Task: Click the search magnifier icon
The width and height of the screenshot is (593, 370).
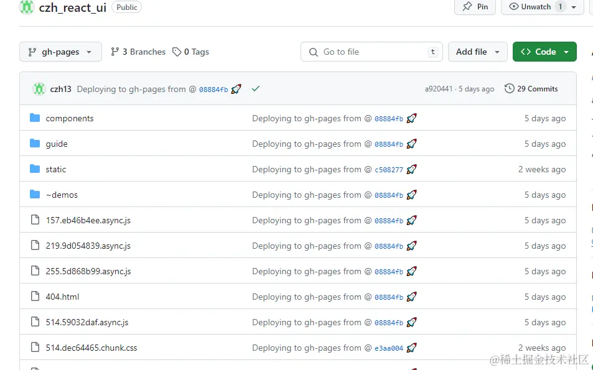Action: pyautogui.click(x=313, y=52)
